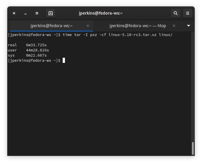Click the last [jperkins@fedora-ws ~]$ prompt

pyautogui.click(x=34, y=61)
